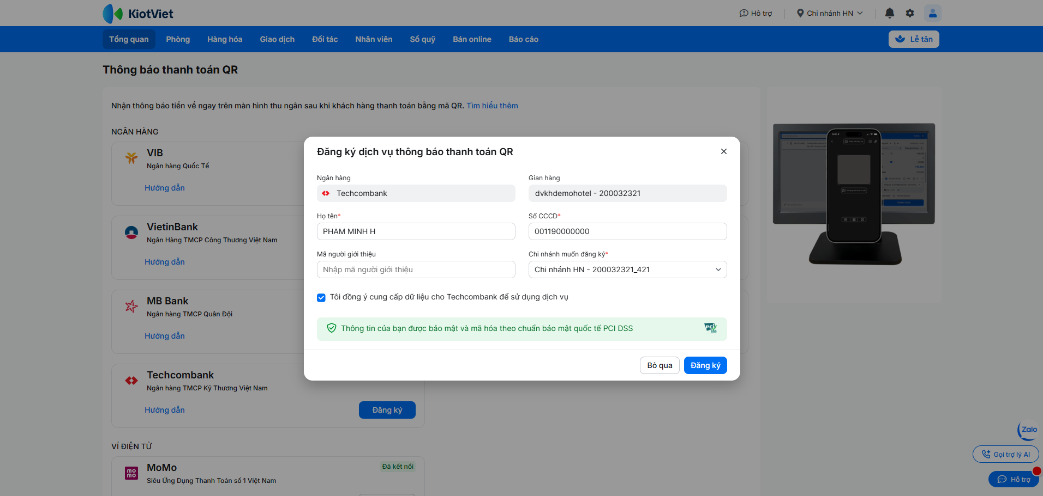
Task: Open the Hàng hóa menu
Action: click(225, 39)
